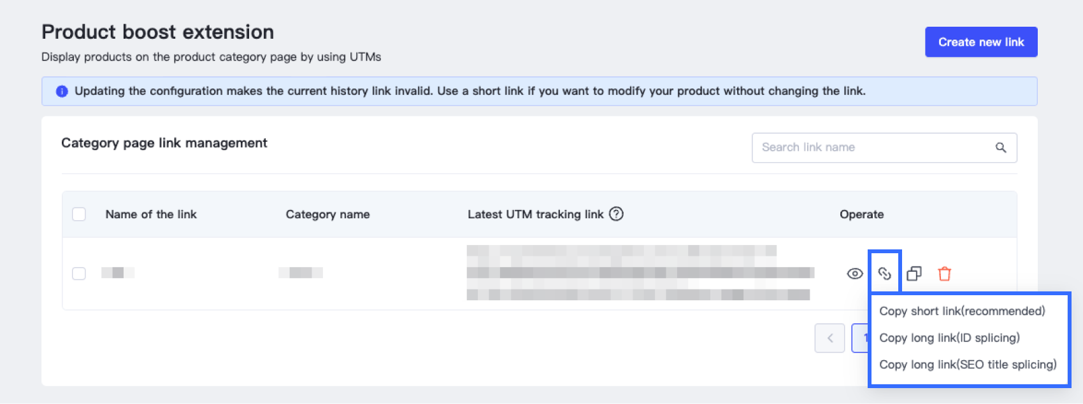Click the Create new link button
The height and width of the screenshot is (404, 1083).
click(x=981, y=42)
